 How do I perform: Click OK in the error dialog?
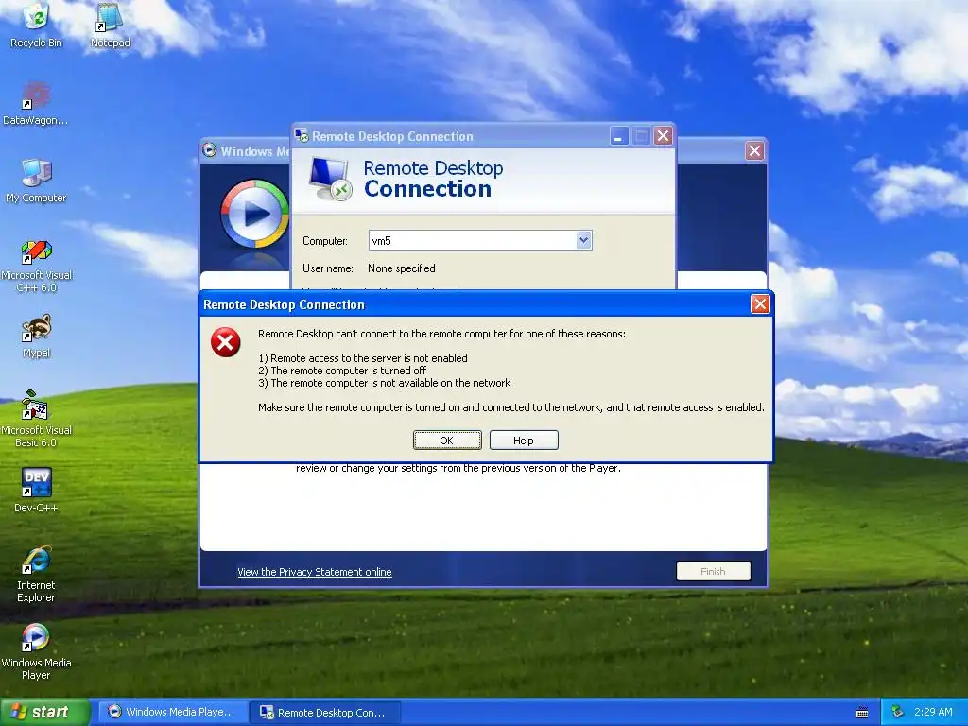tap(447, 441)
